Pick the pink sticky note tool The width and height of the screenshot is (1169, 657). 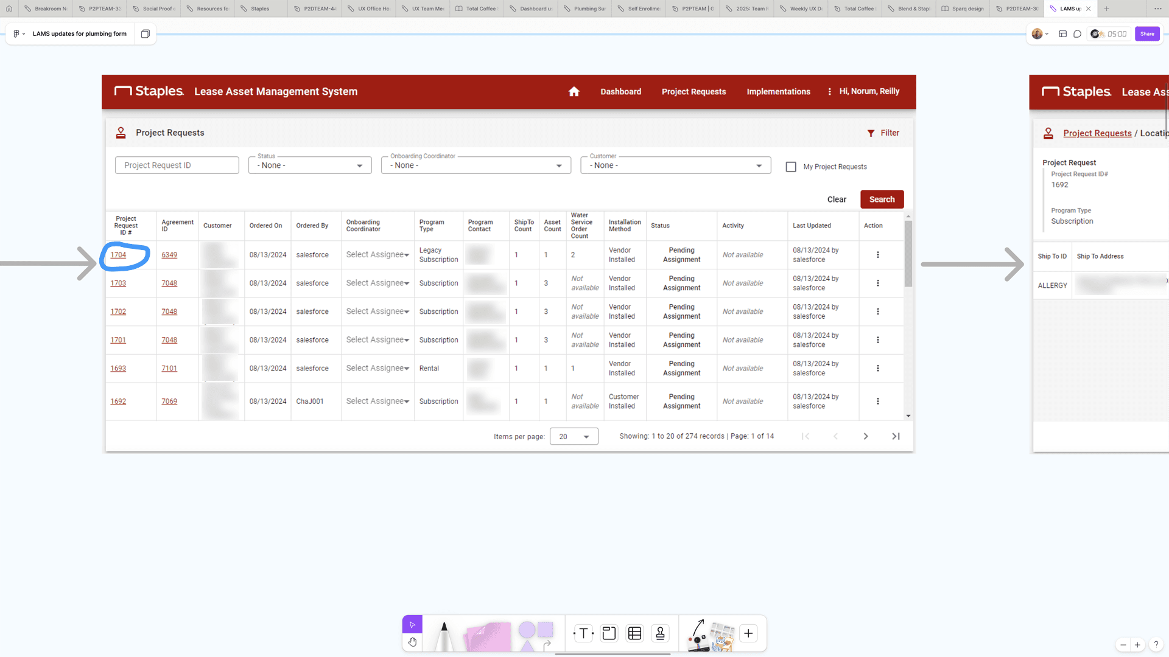tap(487, 636)
